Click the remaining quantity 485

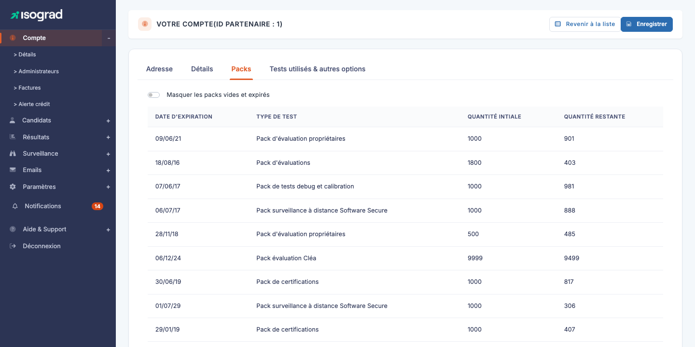pos(570,234)
